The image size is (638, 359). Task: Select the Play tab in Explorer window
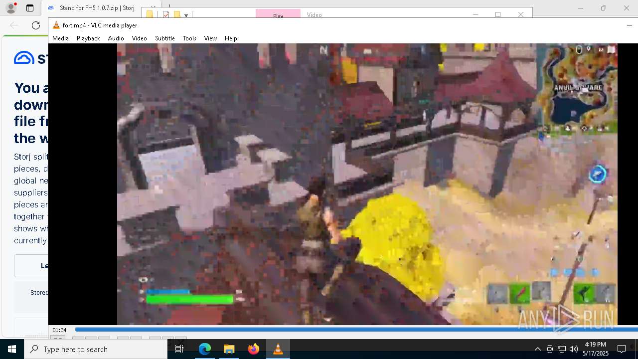(x=278, y=14)
